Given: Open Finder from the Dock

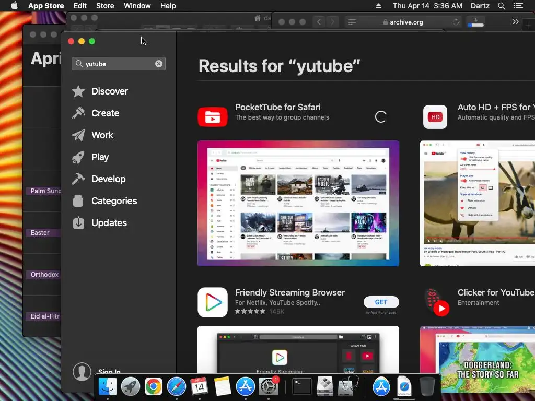Looking at the screenshot, I should pos(108,387).
